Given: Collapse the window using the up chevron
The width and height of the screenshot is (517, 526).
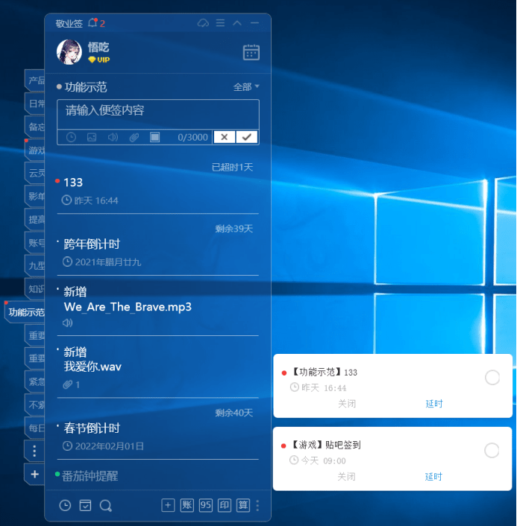Looking at the screenshot, I should [237, 23].
